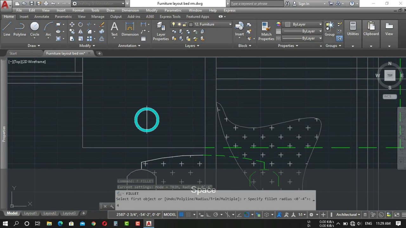
Task: Activate the Move tool in Modify panel
Action: point(72,24)
